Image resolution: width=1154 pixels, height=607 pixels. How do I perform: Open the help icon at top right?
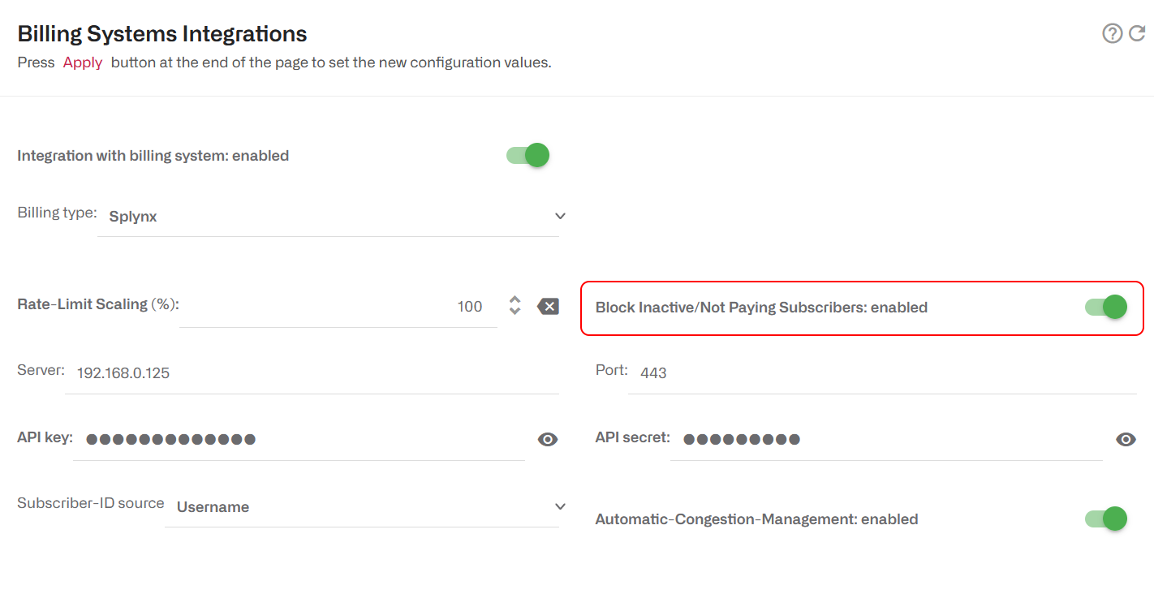pyautogui.click(x=1111, y=33)
